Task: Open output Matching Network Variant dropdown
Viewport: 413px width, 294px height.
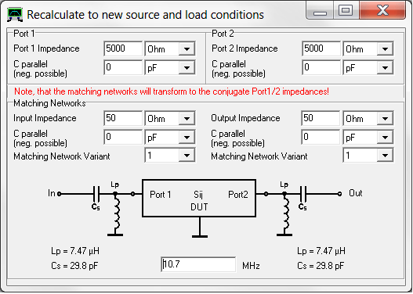Action: (x=385, y=156)
